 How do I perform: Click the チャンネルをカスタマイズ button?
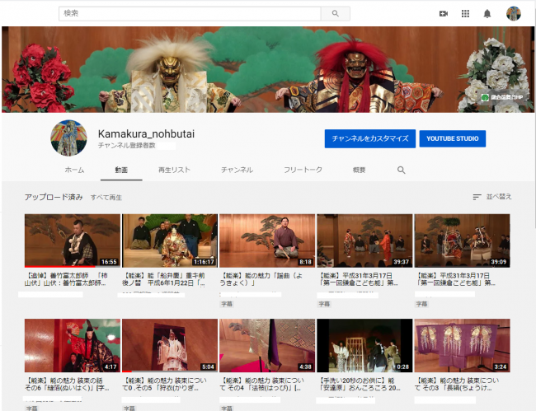369,138
